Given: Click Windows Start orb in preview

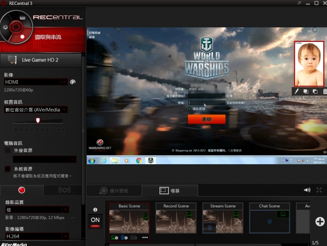Looking at the screenshot, I should pos(92,161).
